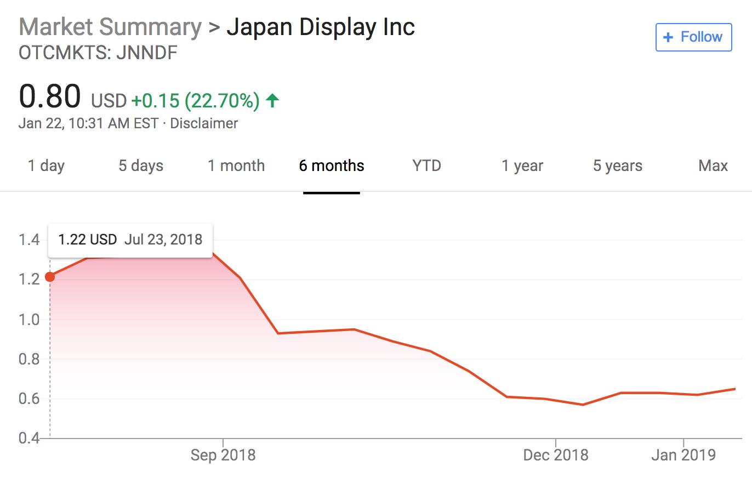Image resolution: width=752 pixels, height=478 pixels.
Task: Switch to the 5 days tab
Action: tap(141, 166)
